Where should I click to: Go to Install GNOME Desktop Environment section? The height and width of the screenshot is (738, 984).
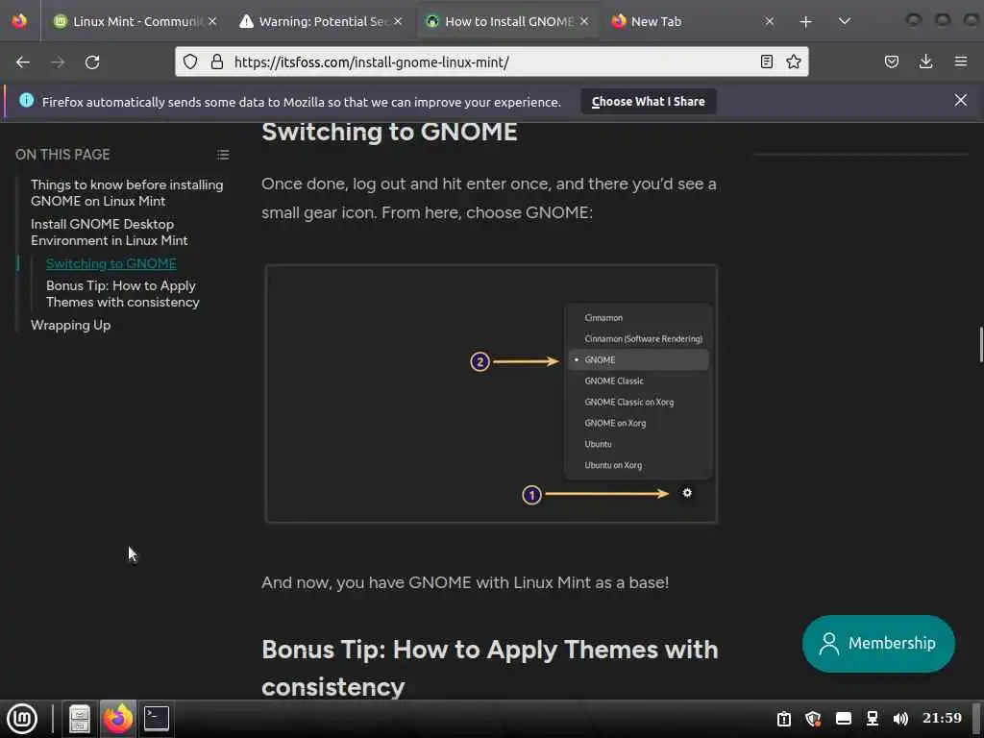click(110, 233)
